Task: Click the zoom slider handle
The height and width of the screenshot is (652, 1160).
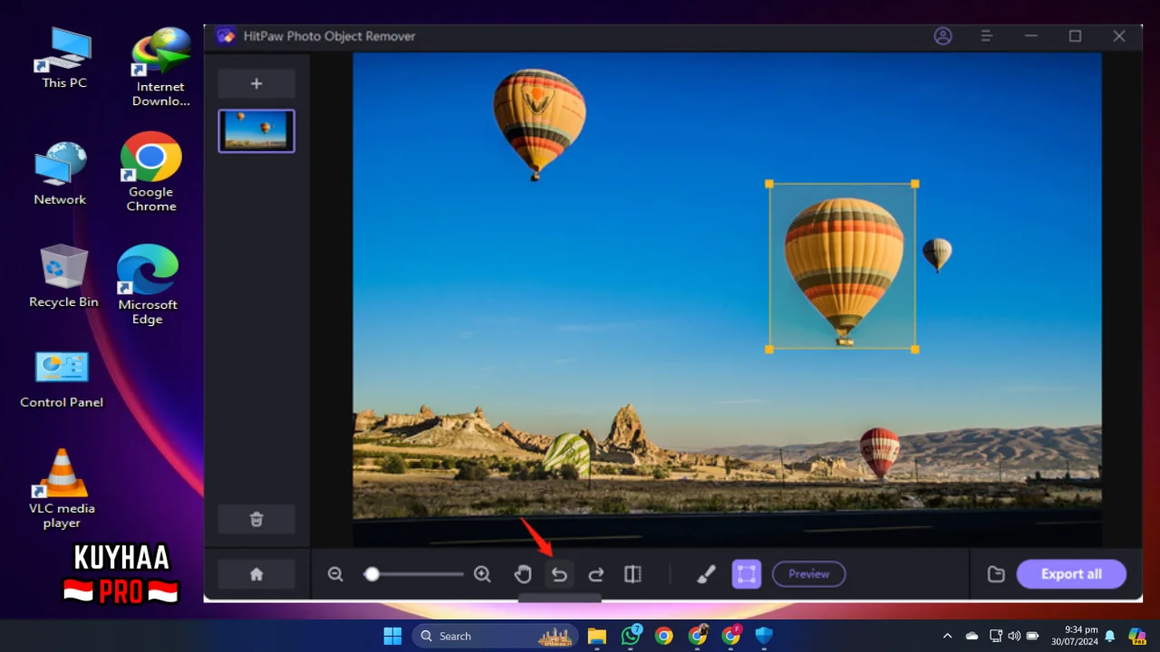Action: (372, 574)
